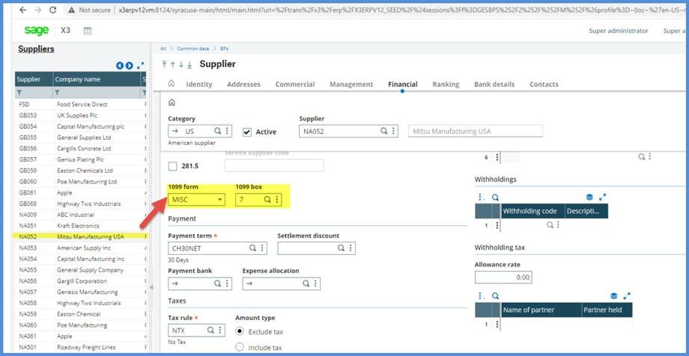
Task: Switch to Management tab
Action: point(351,85)
